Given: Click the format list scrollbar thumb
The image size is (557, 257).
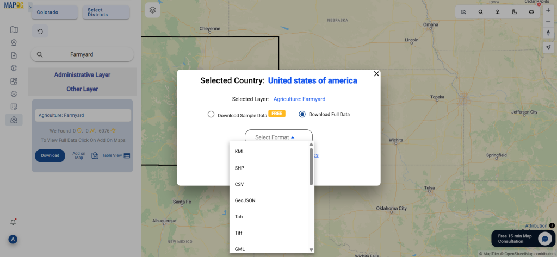Looking at the screenshot, I should pos(311,166).
